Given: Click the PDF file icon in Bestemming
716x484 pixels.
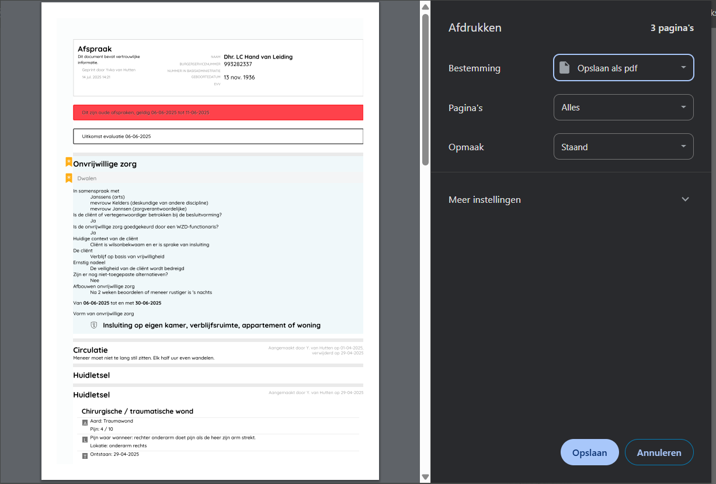Looking at the screenshot, I should [564, 68].
